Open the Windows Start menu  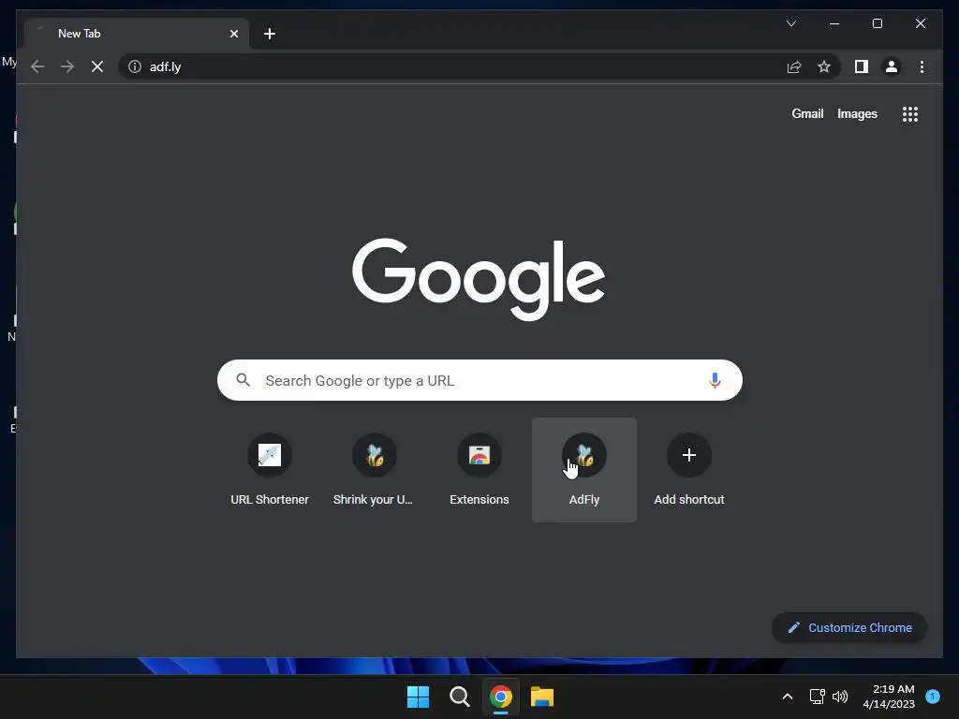(419, 697)
